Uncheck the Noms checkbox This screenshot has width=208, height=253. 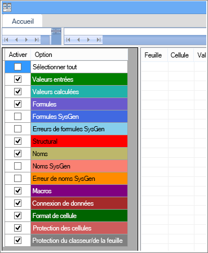tap(17, 153)
